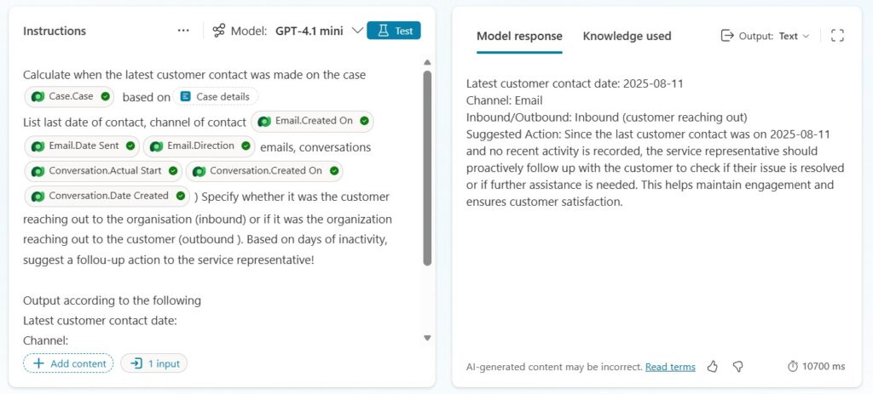This screenshot has height=394, width=873.
Task: Open the Read terms link
Action: tap(670, 367)
